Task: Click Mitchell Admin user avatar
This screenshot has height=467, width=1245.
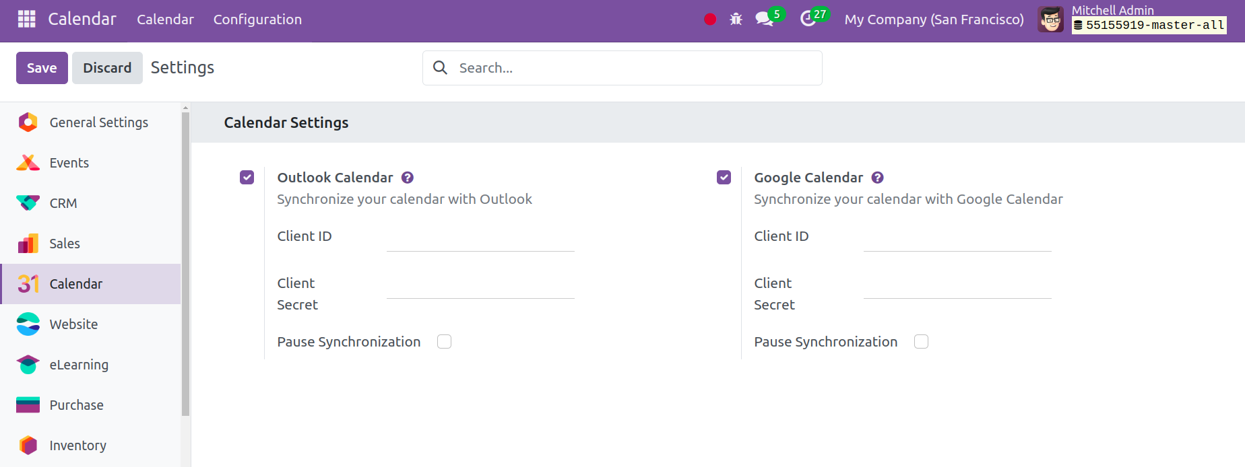Action: point(1050,20)
